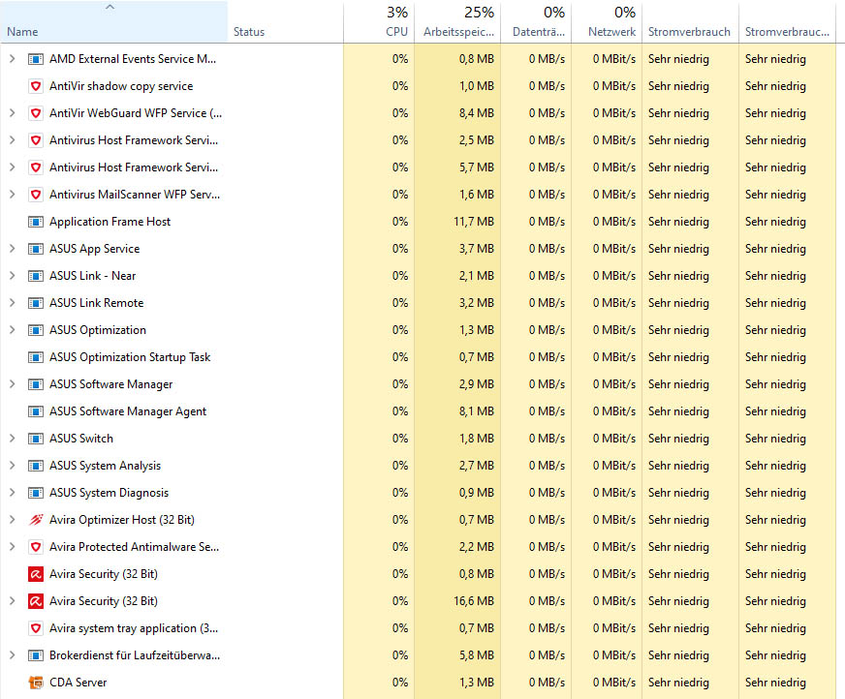Expand the Antivirus MailScanner WFP Service row
Screen dimensions: 845x699
click(x=12, y=195)
